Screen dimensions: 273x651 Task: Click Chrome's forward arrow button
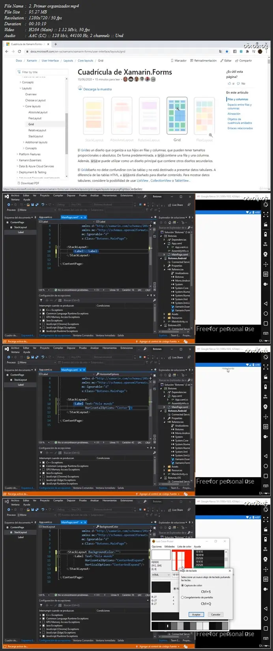click(x=14, y=52)
